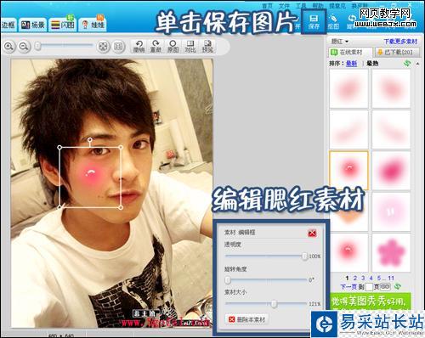Go to page 2 of materials
Viewport: 425px width, 338px height.
(x=355, y=278)
